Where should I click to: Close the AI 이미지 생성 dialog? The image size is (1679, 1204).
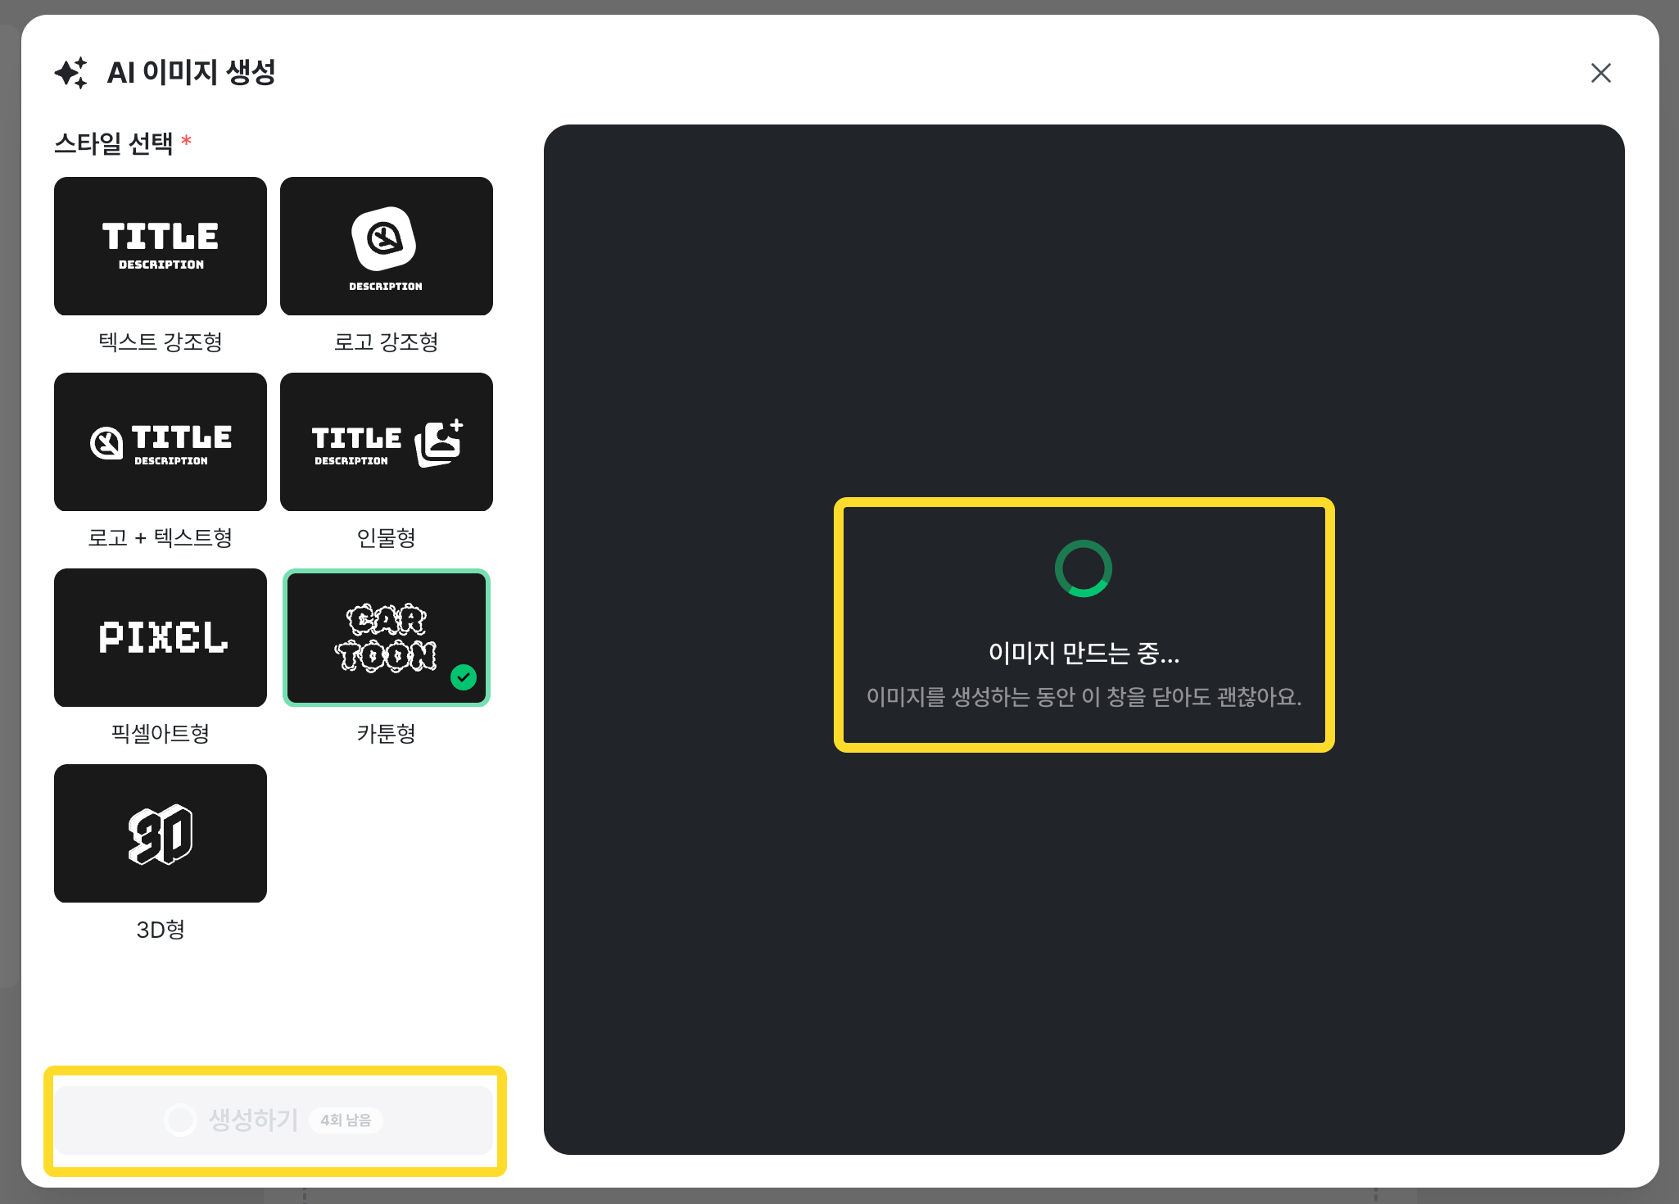click(x=1600, y=73)
